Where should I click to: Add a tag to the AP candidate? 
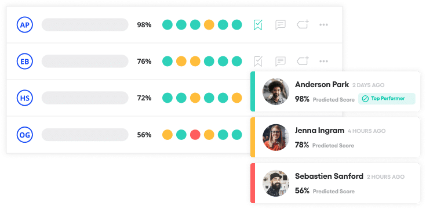(x=303, y=24)
